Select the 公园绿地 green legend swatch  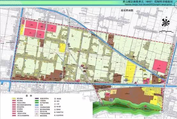[37, 101]
